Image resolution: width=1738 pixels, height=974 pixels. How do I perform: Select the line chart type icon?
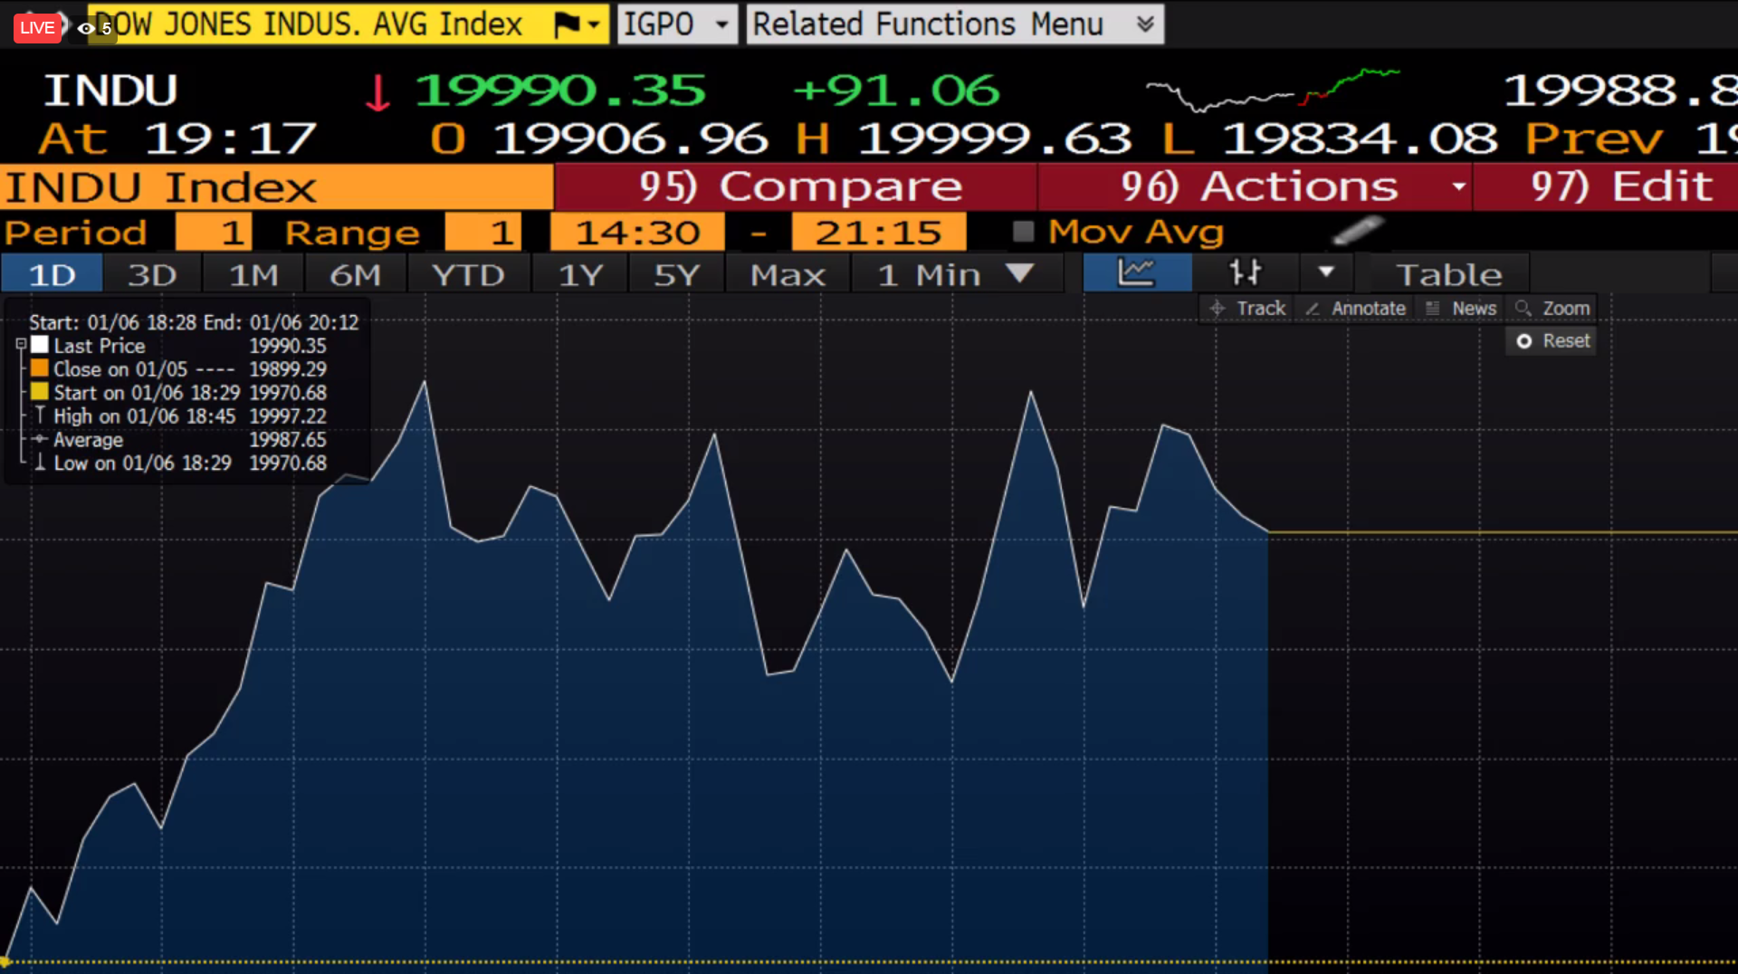(1137, 273)
